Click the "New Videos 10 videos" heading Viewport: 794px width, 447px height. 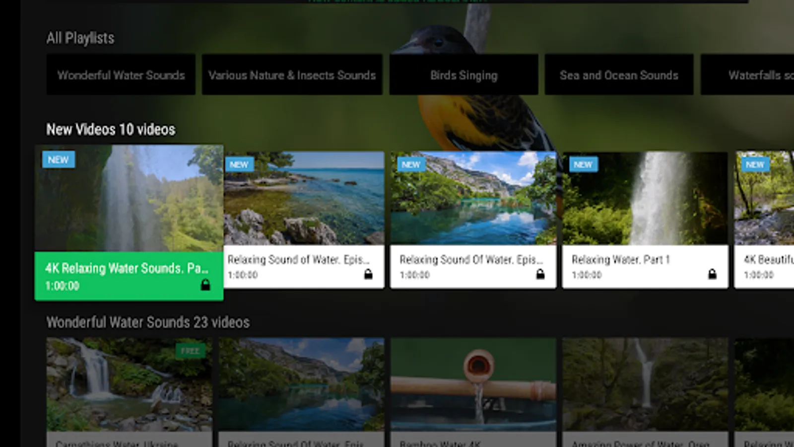[111, 129]
